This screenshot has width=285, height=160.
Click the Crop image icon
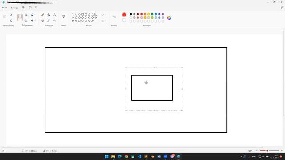click(x=26, y=15)
